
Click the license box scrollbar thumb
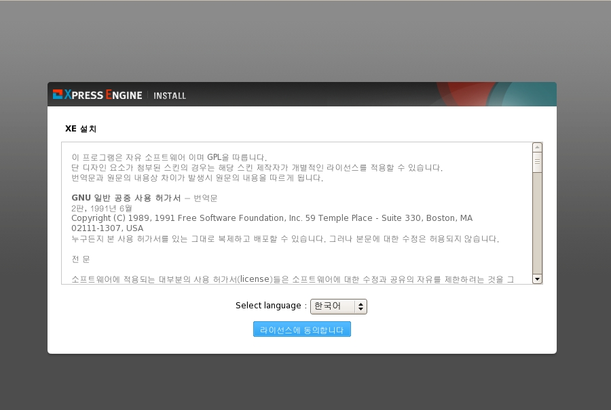[x=537, y=162]
